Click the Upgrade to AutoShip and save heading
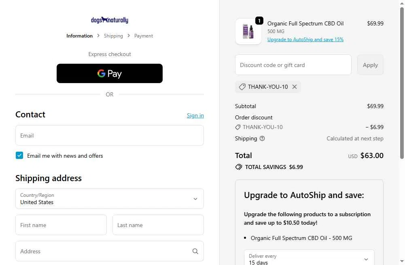The image size is (405, 265). tap(304, 195)
